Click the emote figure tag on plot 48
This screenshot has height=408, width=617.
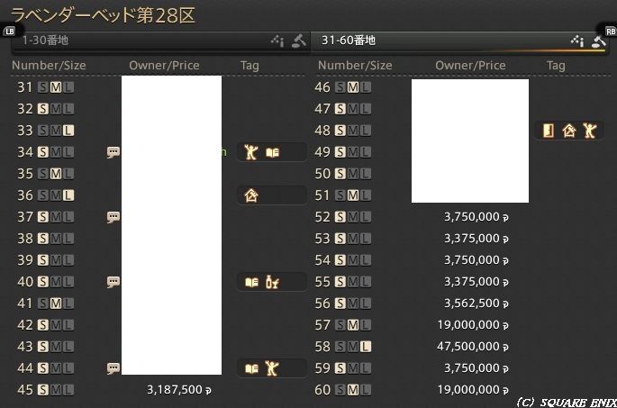[590, 131]
